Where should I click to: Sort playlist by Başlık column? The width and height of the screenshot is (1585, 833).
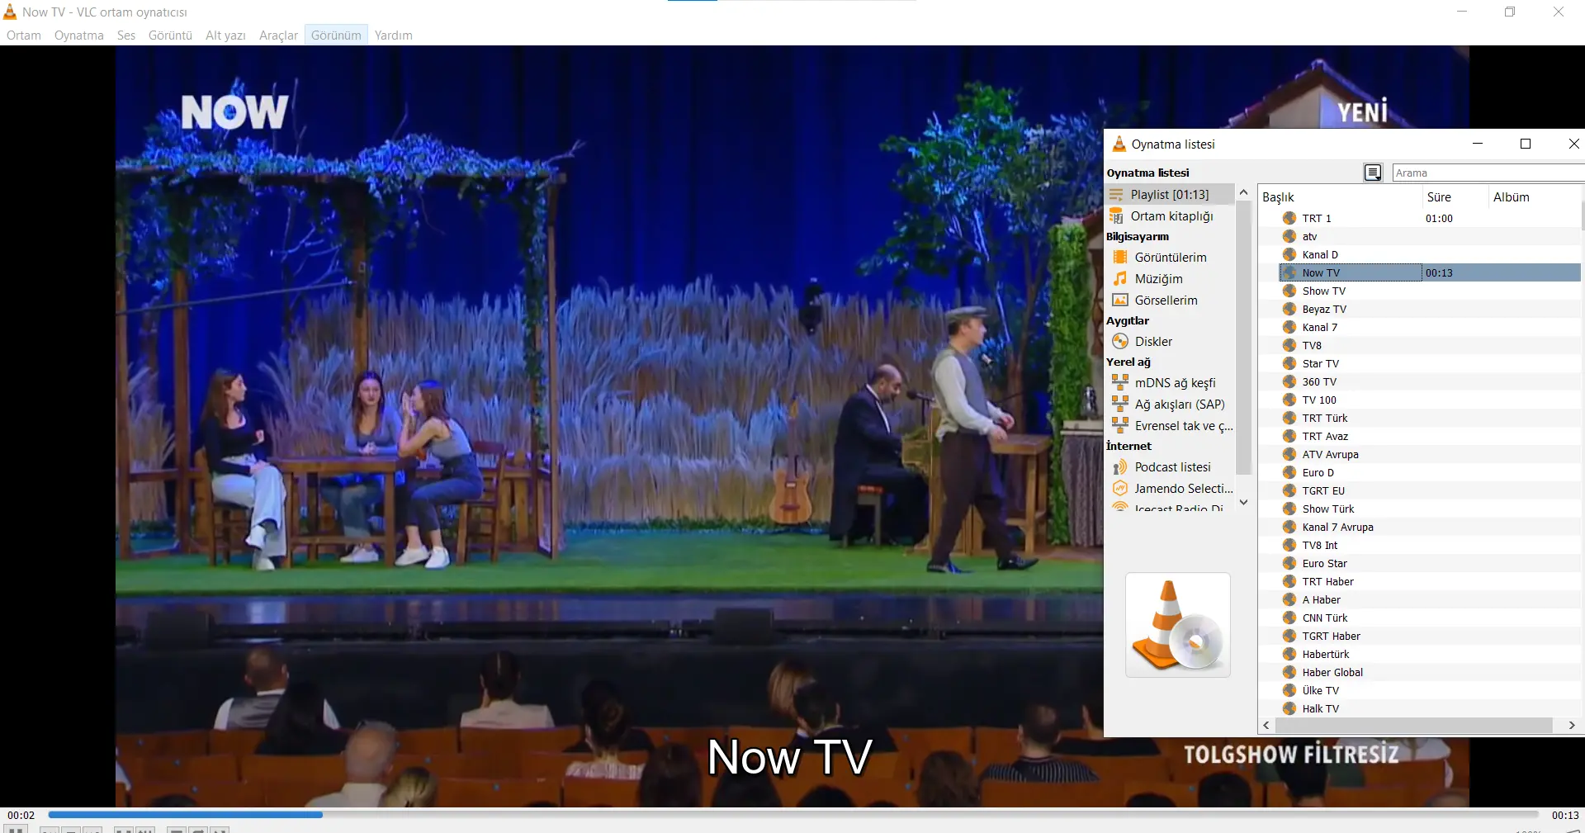coord(1341,196)
